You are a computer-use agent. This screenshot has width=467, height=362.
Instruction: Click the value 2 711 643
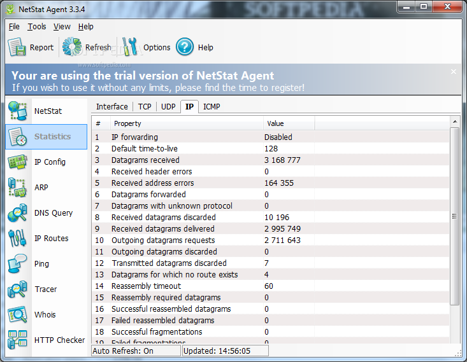point(282,240)
